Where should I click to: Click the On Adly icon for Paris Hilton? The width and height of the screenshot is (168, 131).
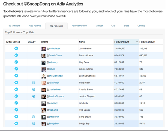(34, 82)
